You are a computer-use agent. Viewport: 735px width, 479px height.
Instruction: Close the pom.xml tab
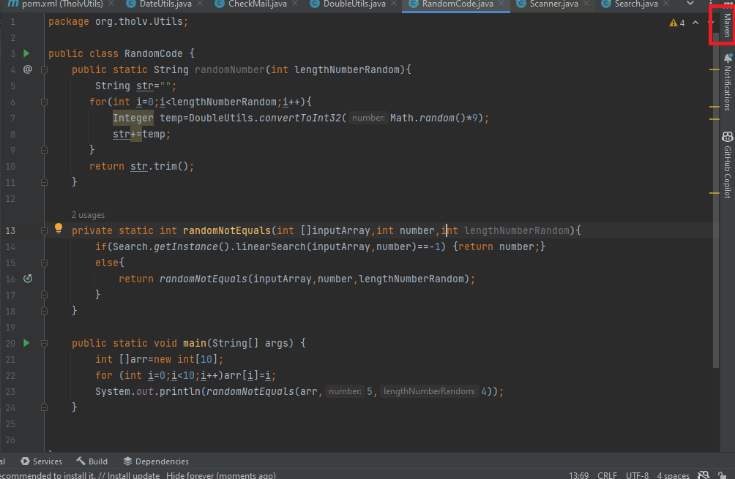tap(111, 4)
